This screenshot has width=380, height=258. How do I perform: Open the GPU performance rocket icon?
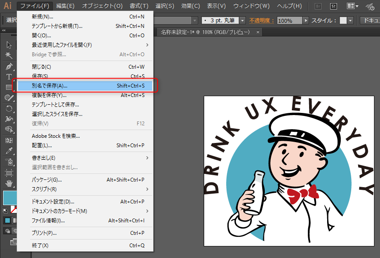click(371, 6)
